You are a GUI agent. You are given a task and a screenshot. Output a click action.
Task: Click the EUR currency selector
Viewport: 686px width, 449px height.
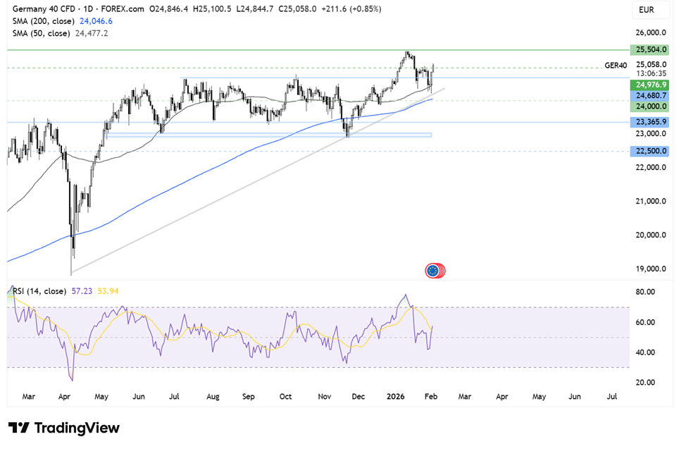coord(647,11)
